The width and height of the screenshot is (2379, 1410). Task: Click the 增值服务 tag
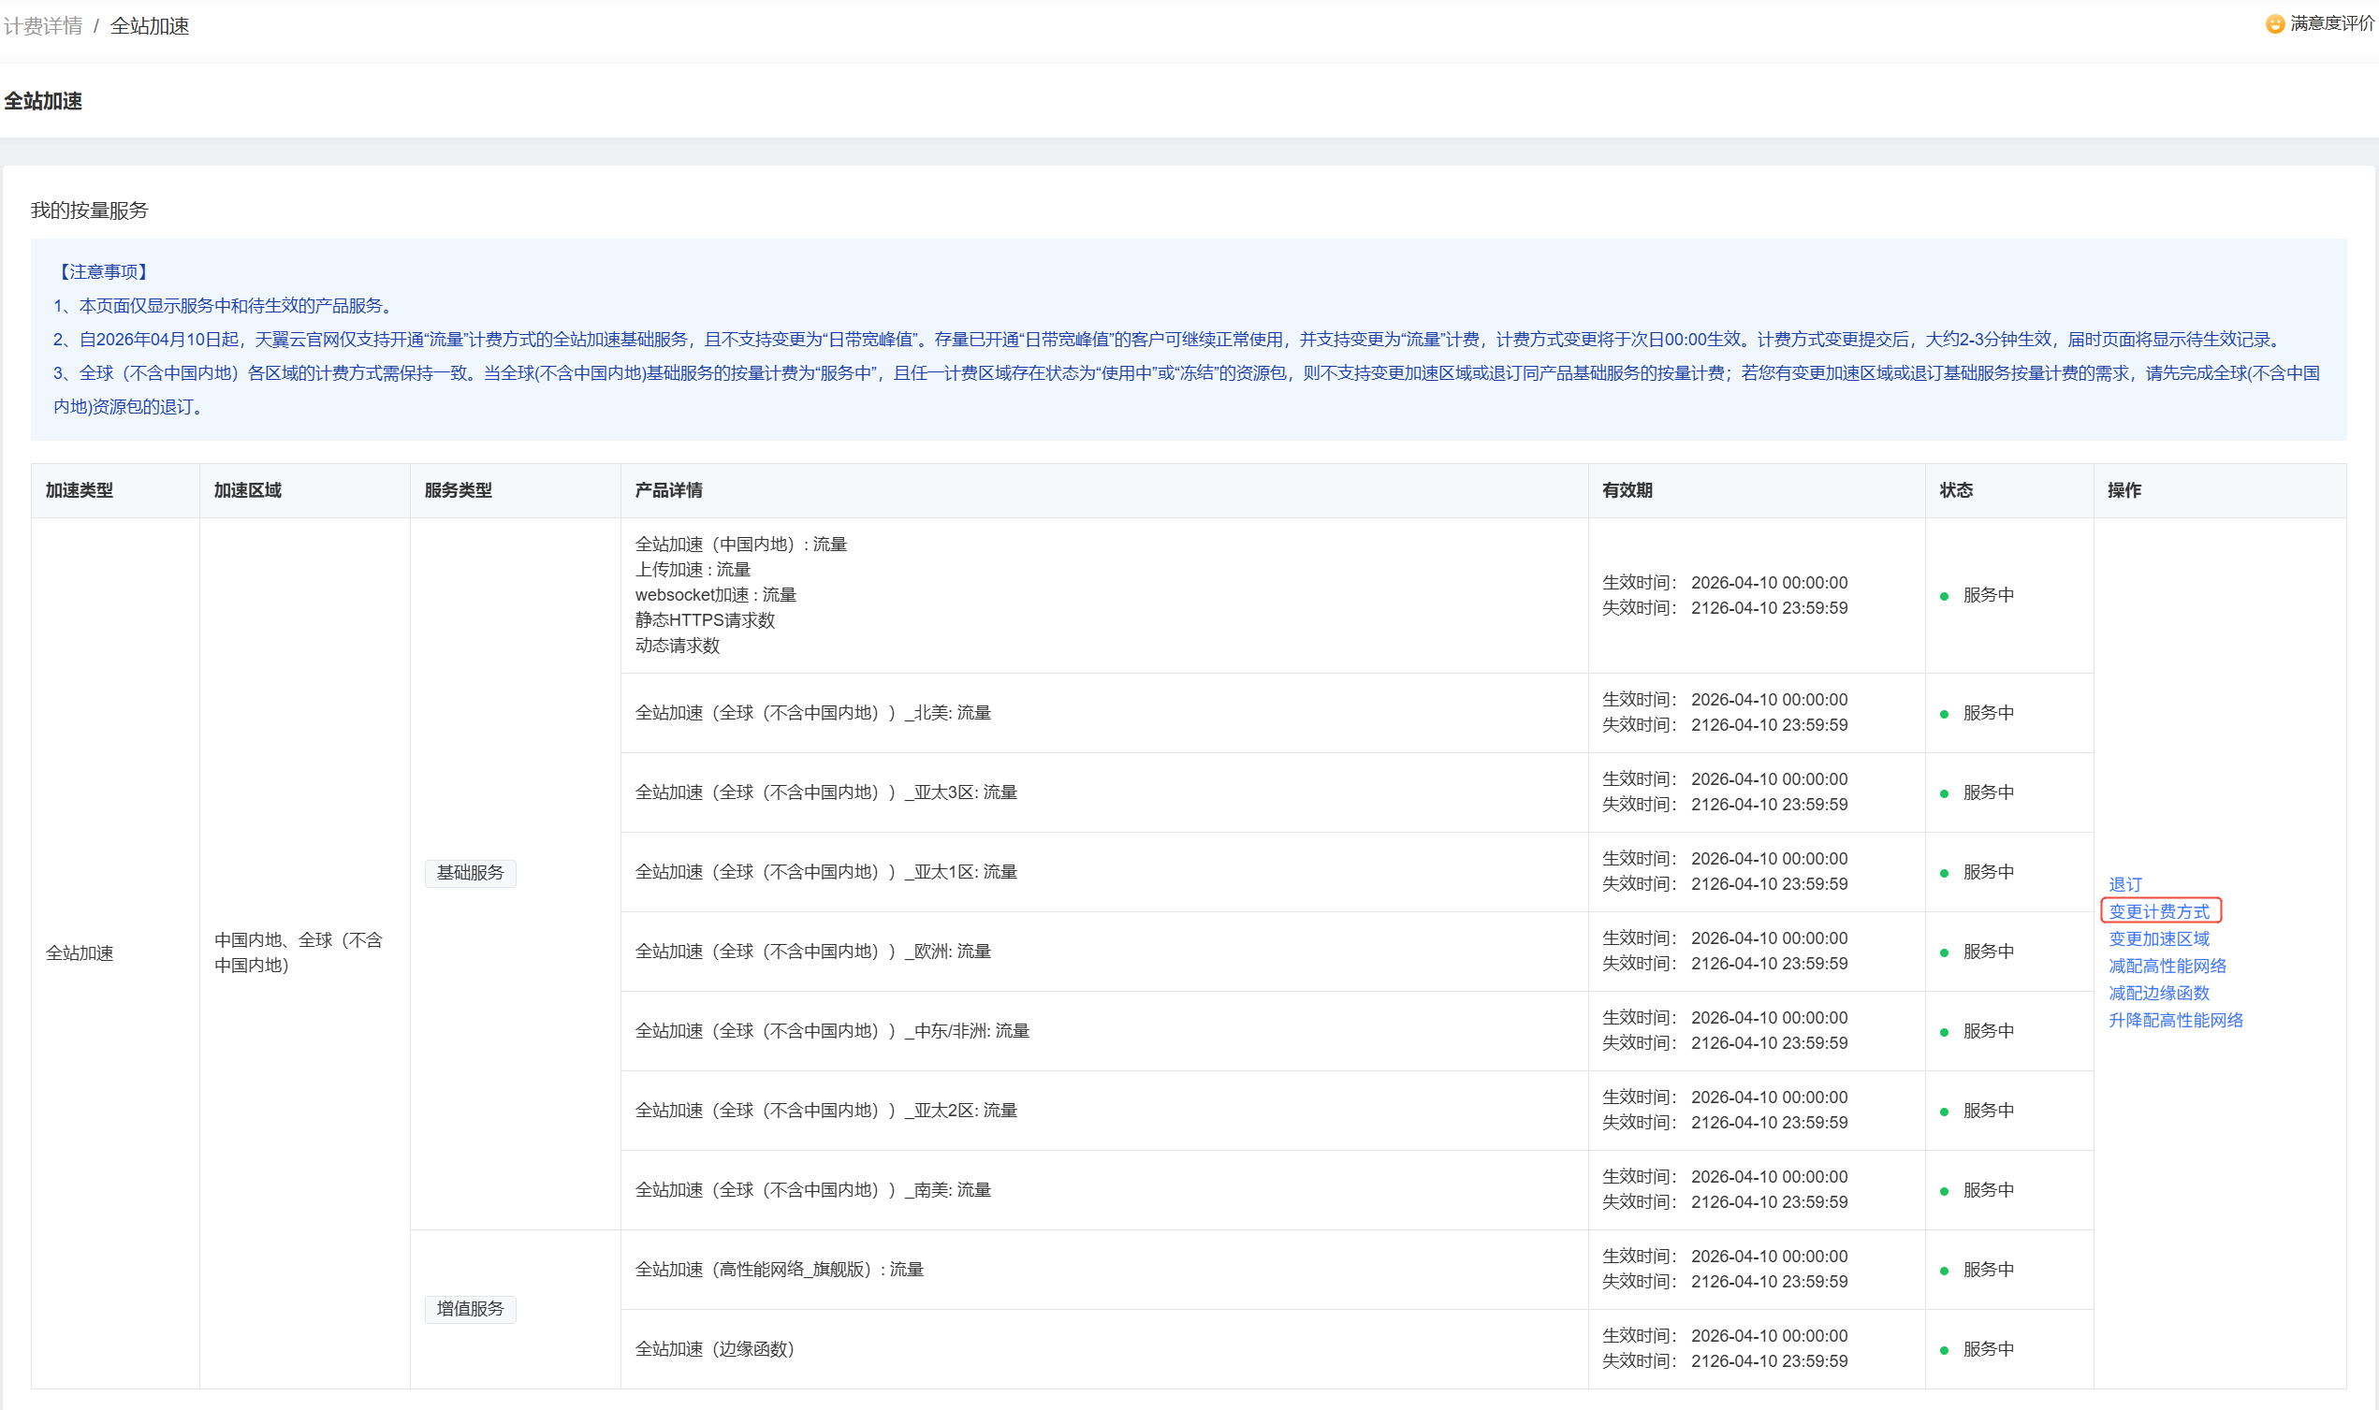pos(471,1309)
